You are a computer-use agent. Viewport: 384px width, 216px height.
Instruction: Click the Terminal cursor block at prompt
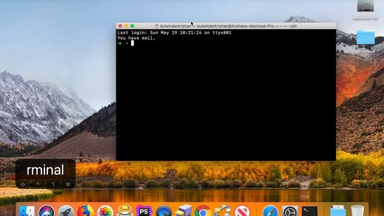point(133,43)
